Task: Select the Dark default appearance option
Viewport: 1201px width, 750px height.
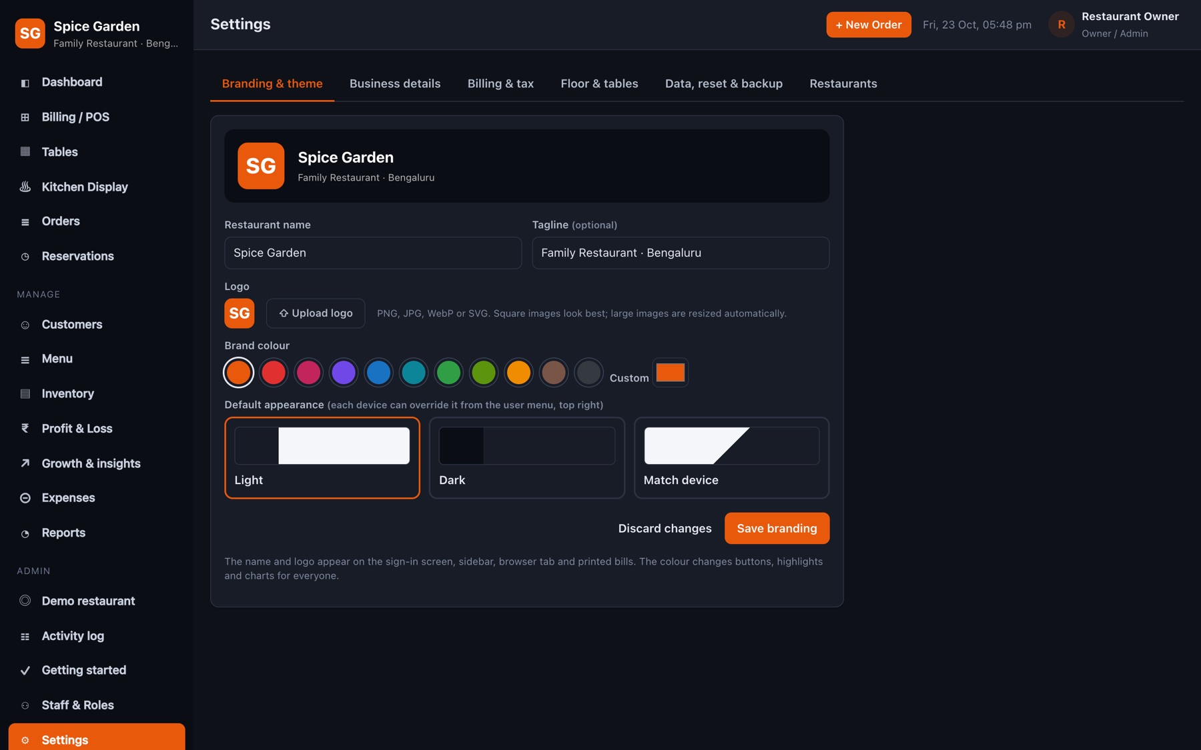Action: [527, 458]
